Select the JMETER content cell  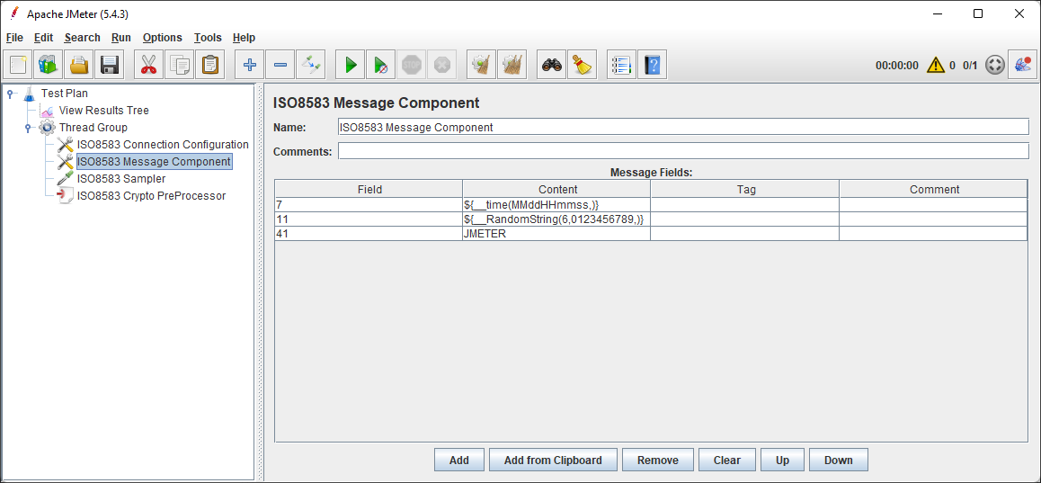(x=557, y=234)
